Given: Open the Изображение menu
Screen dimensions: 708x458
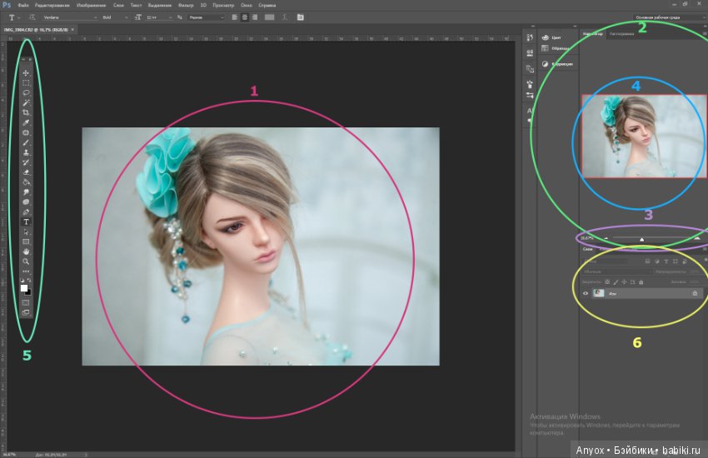Looking at the screenshot, I should 92,6.
